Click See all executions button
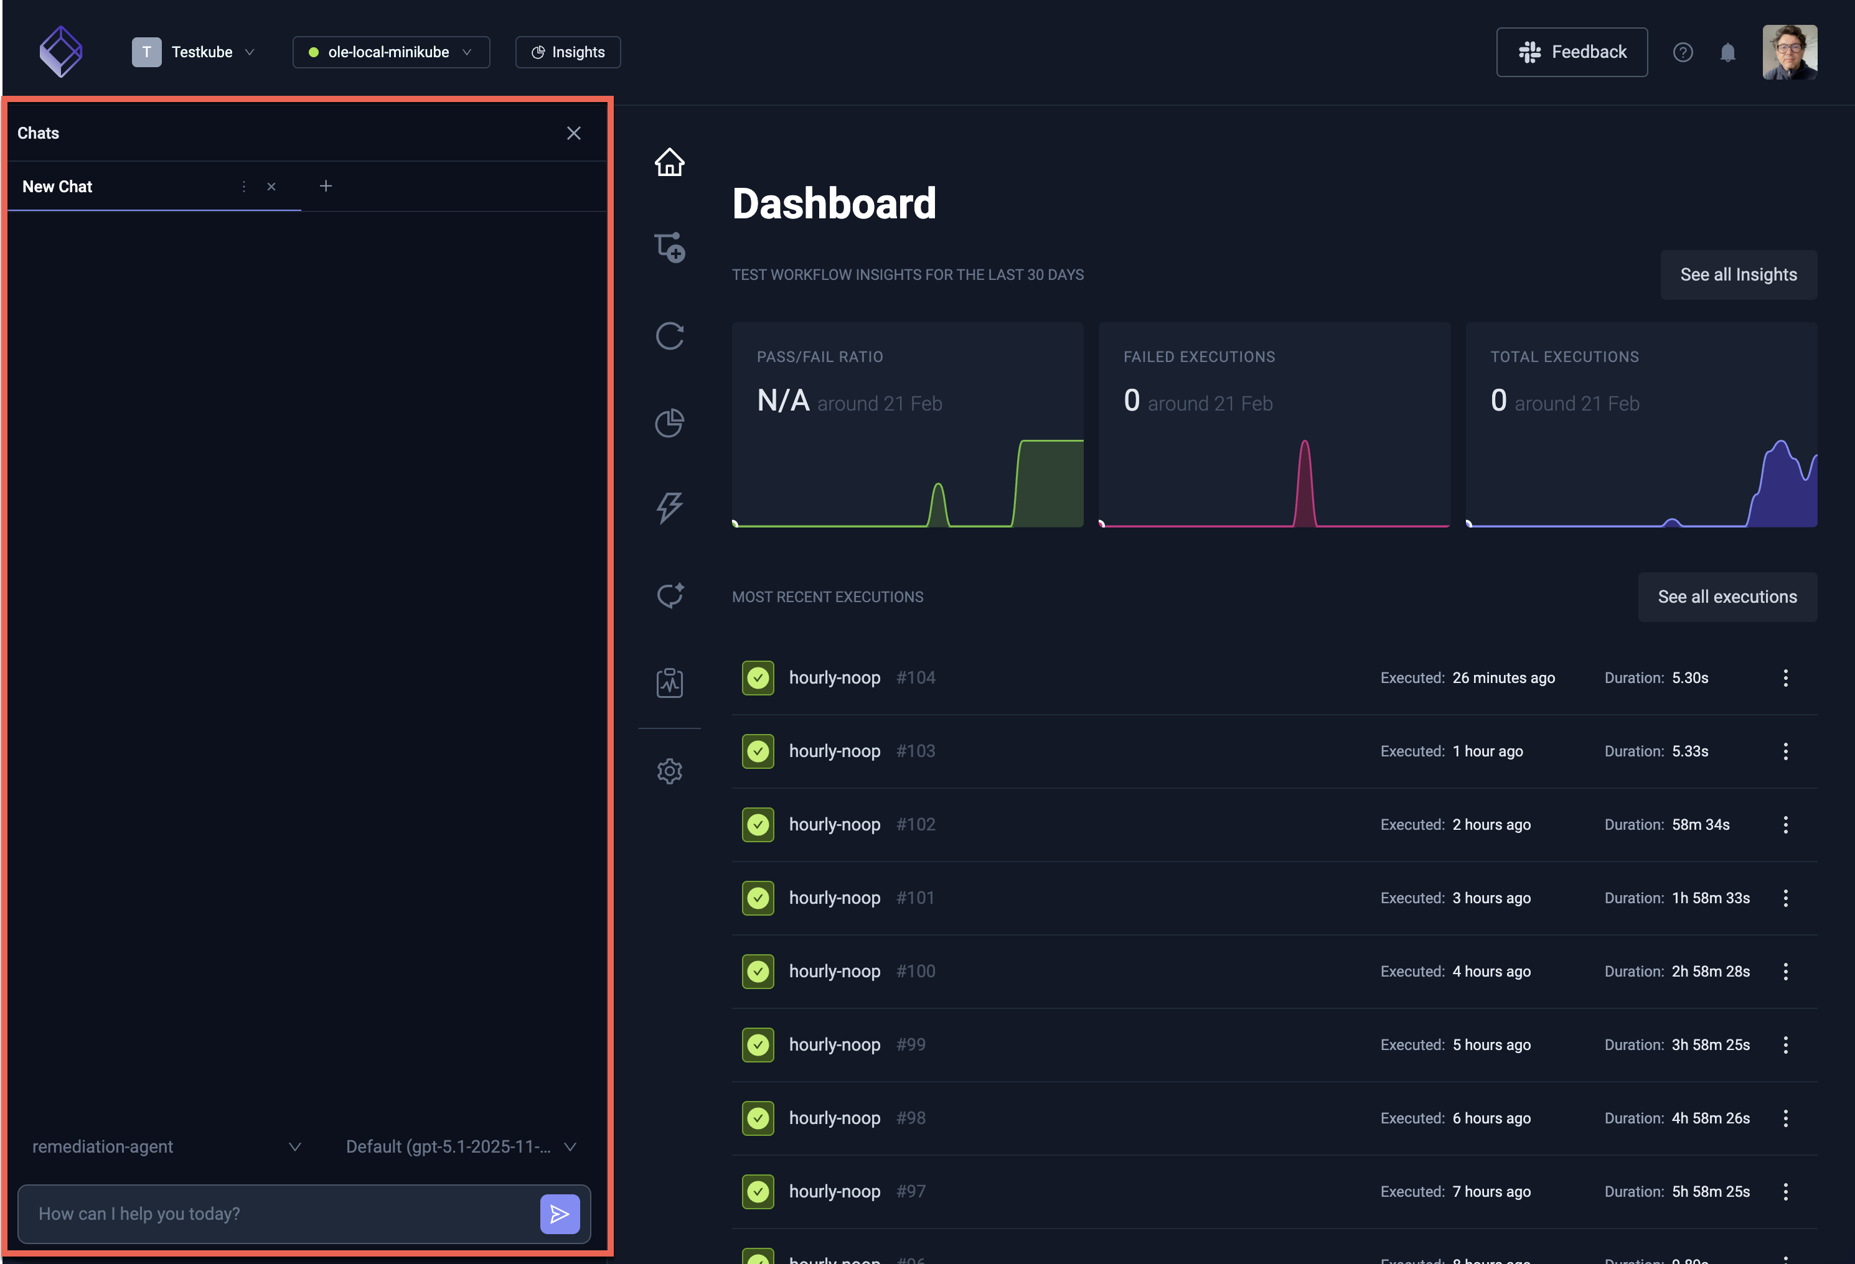Image resolution: width=1855 pixels, height=1264 pixels. click(1727, 597)
